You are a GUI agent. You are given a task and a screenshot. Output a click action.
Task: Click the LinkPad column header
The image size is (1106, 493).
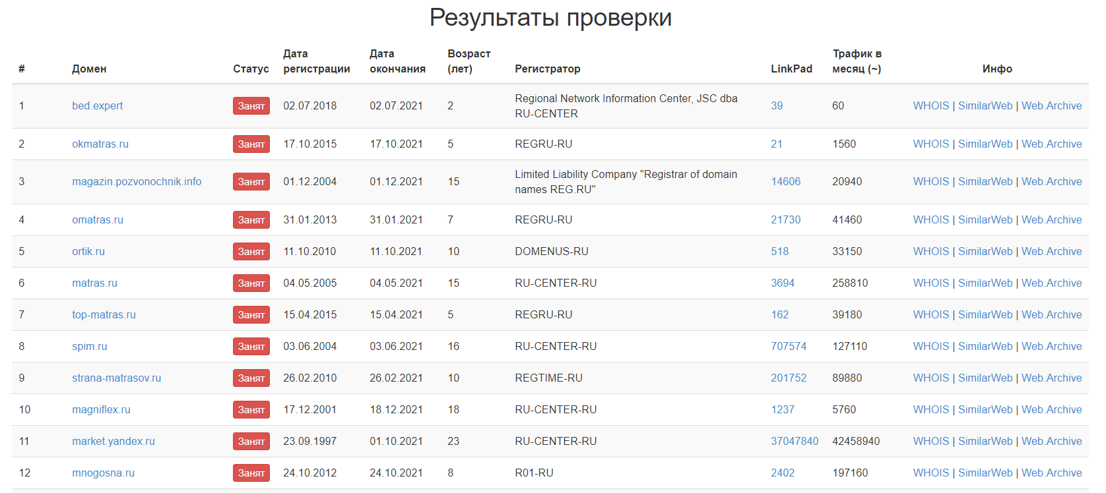pos(791,69)
